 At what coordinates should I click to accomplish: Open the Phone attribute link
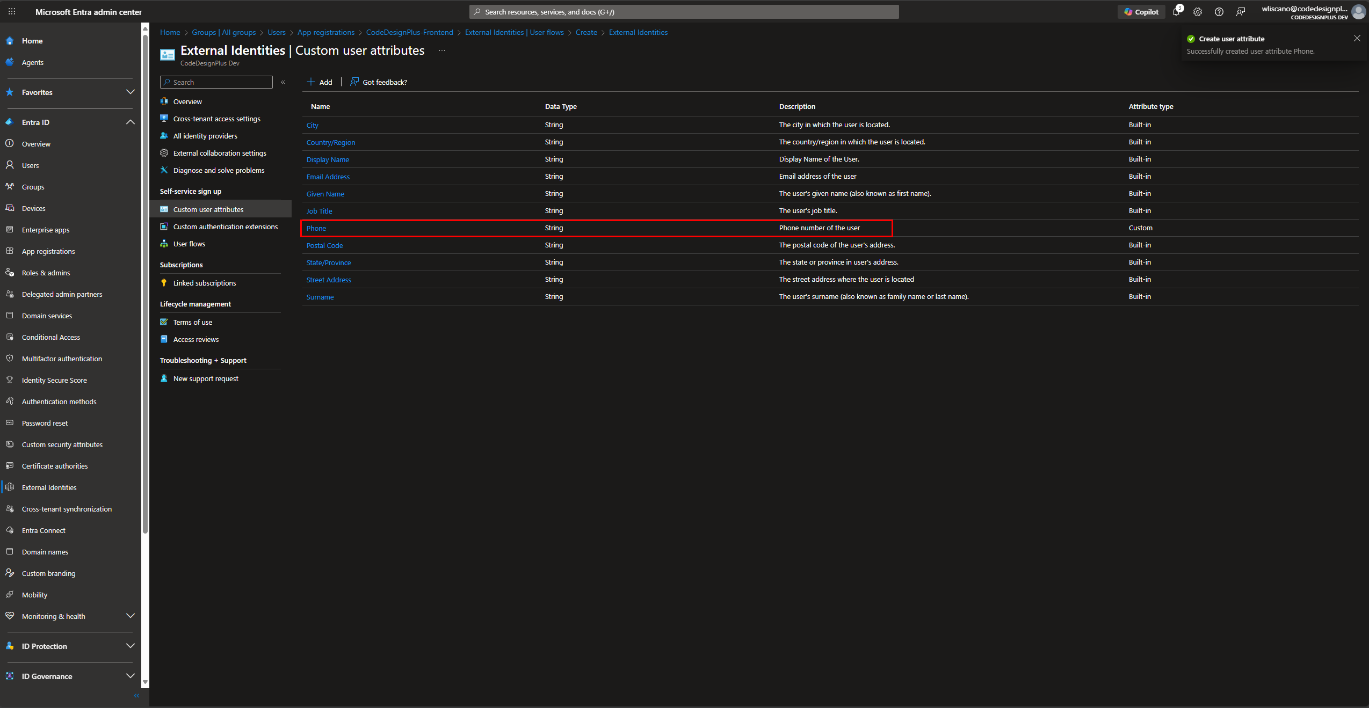pos(316,228)
